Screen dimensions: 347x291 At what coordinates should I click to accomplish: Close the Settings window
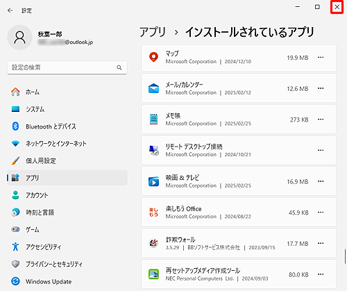click(x=337, y=7)
